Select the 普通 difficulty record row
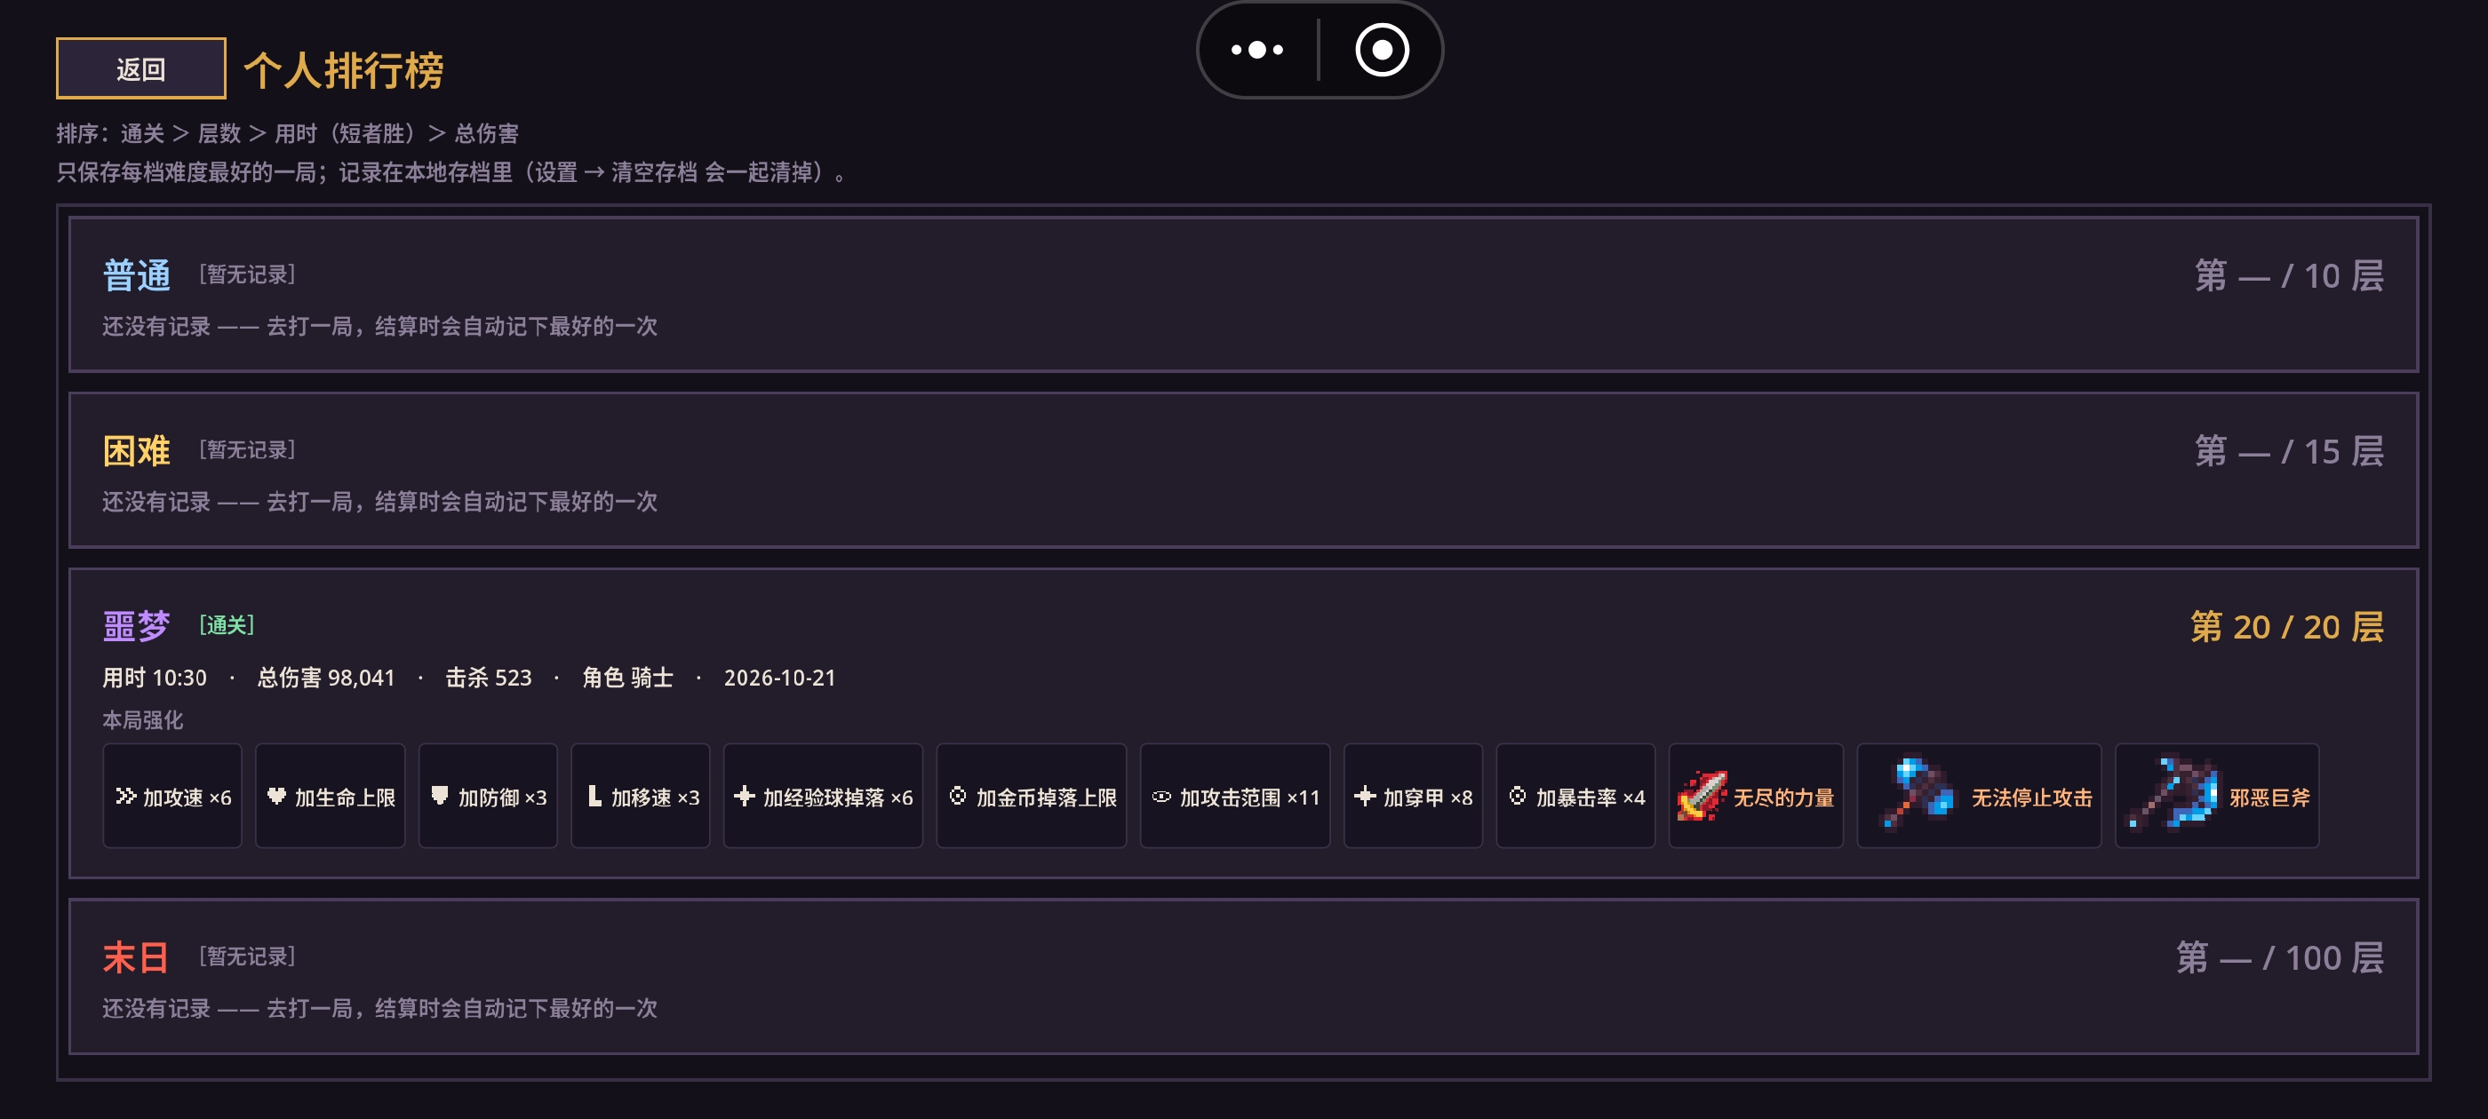 (1244, 296)
